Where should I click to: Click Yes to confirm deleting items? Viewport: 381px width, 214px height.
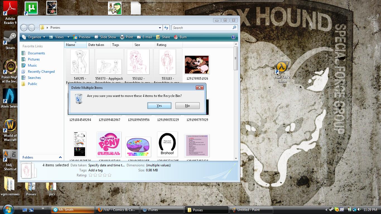[x=159, y=106]
